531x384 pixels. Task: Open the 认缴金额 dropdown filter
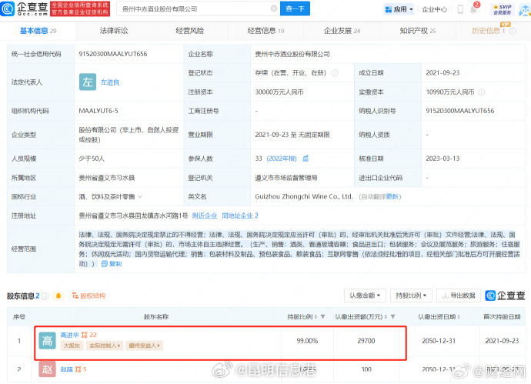[365, 296]
